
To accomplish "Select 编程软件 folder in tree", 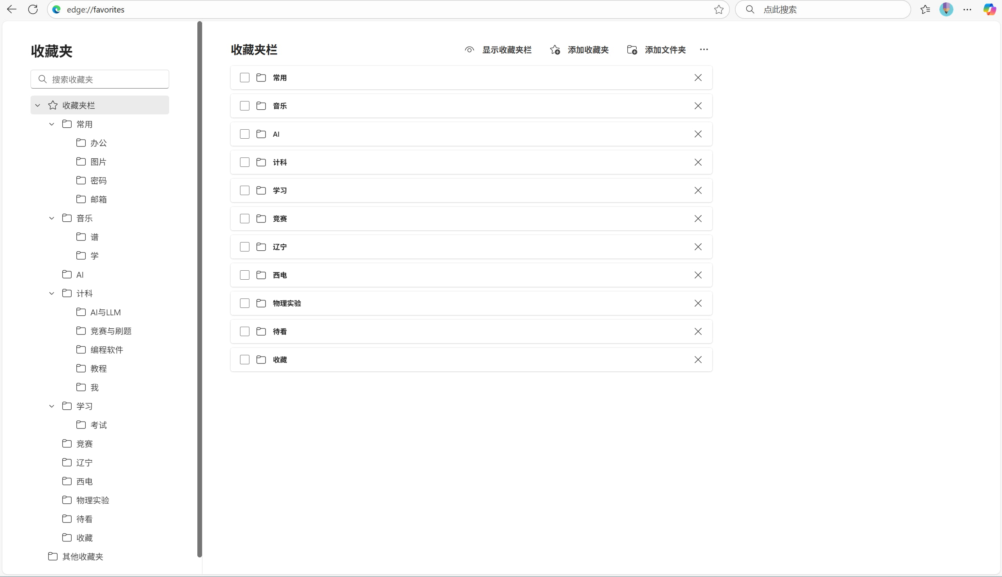I will pos(107,349).
